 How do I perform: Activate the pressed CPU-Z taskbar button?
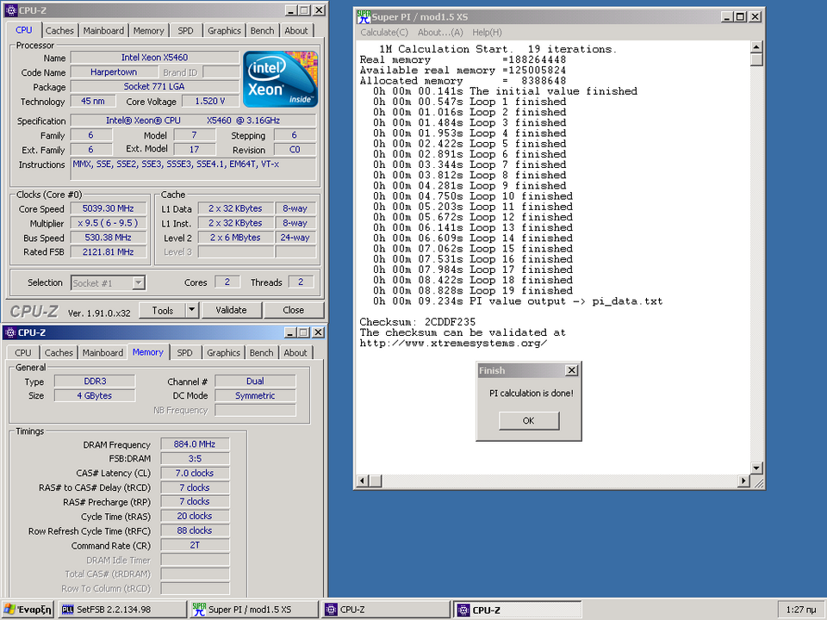pos(518,610)
